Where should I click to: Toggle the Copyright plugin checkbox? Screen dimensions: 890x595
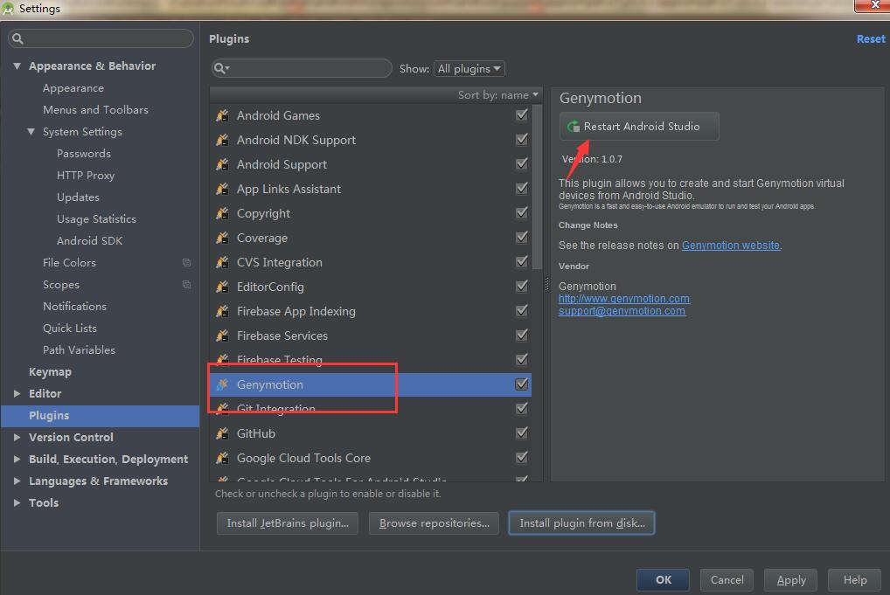coord(522,212)
